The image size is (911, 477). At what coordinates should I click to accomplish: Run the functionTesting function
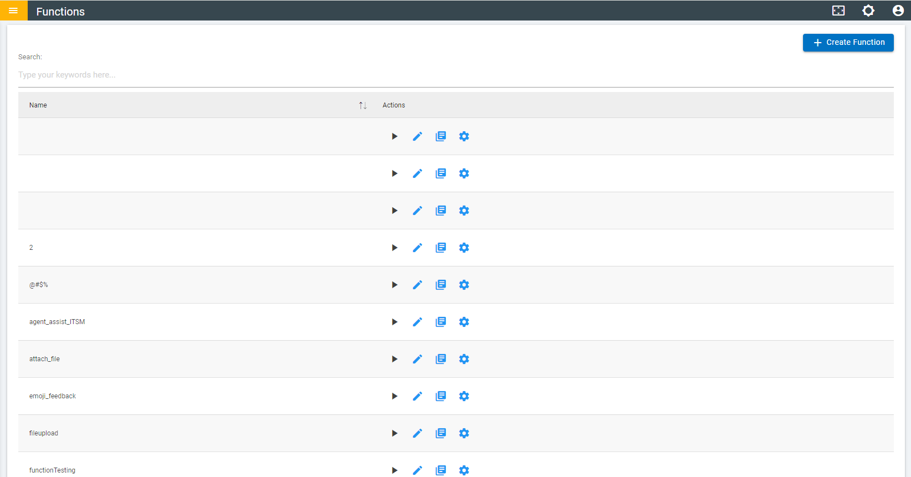(394, 470)
